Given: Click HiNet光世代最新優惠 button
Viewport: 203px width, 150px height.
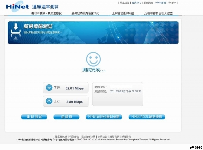Looking at the screenshot, I should point(104,117).
